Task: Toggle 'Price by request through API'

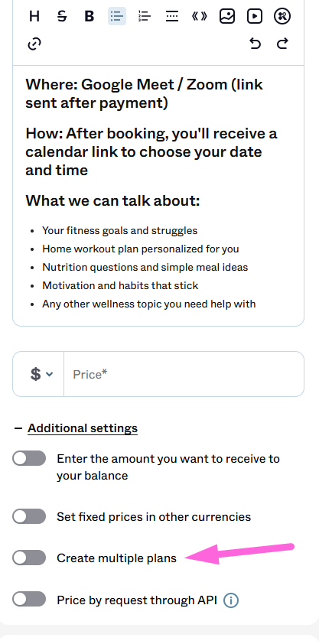Action: click(x=29, y=599)
